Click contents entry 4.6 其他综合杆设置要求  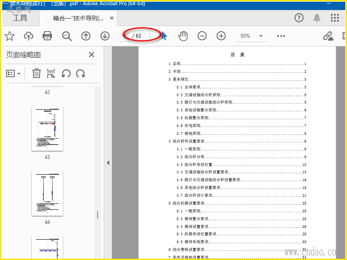point(241,188)
